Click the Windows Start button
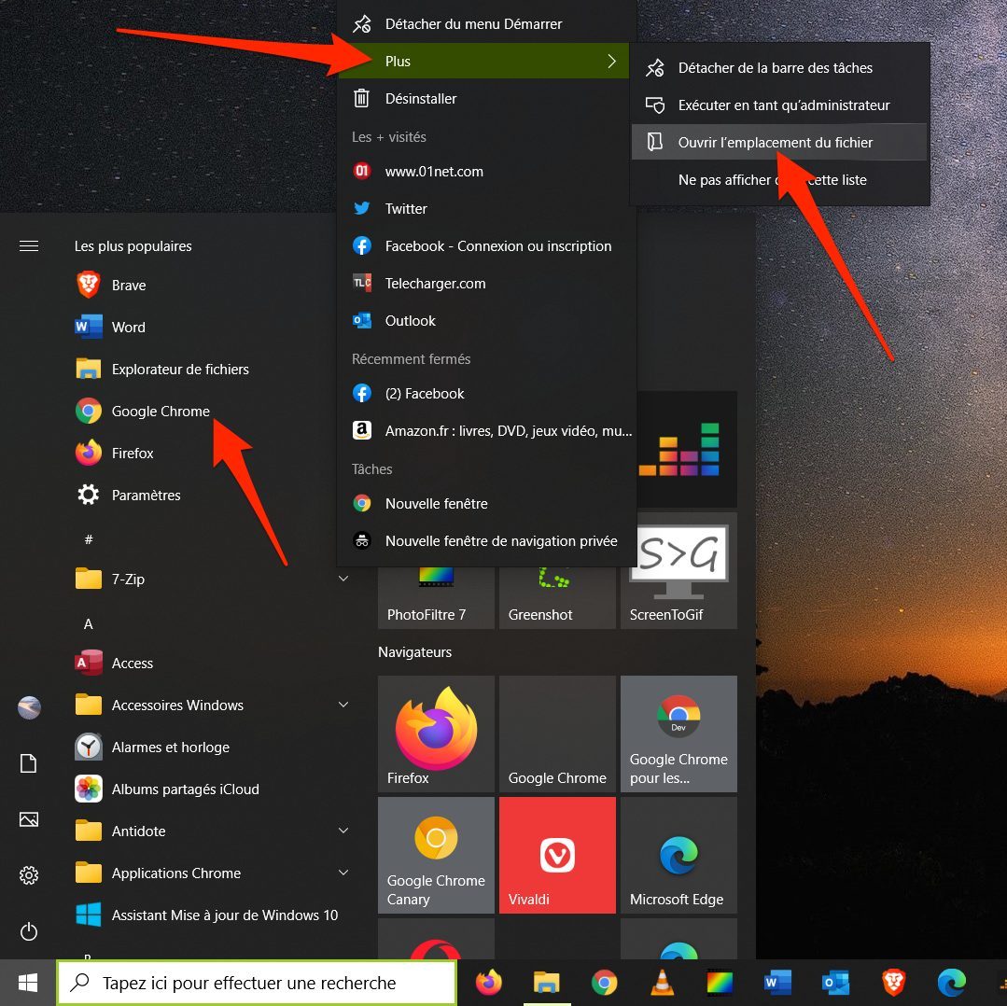 [x=28, y=983]
